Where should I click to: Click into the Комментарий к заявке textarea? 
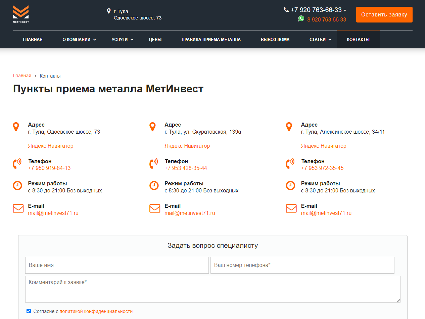[x=213, y=289]
